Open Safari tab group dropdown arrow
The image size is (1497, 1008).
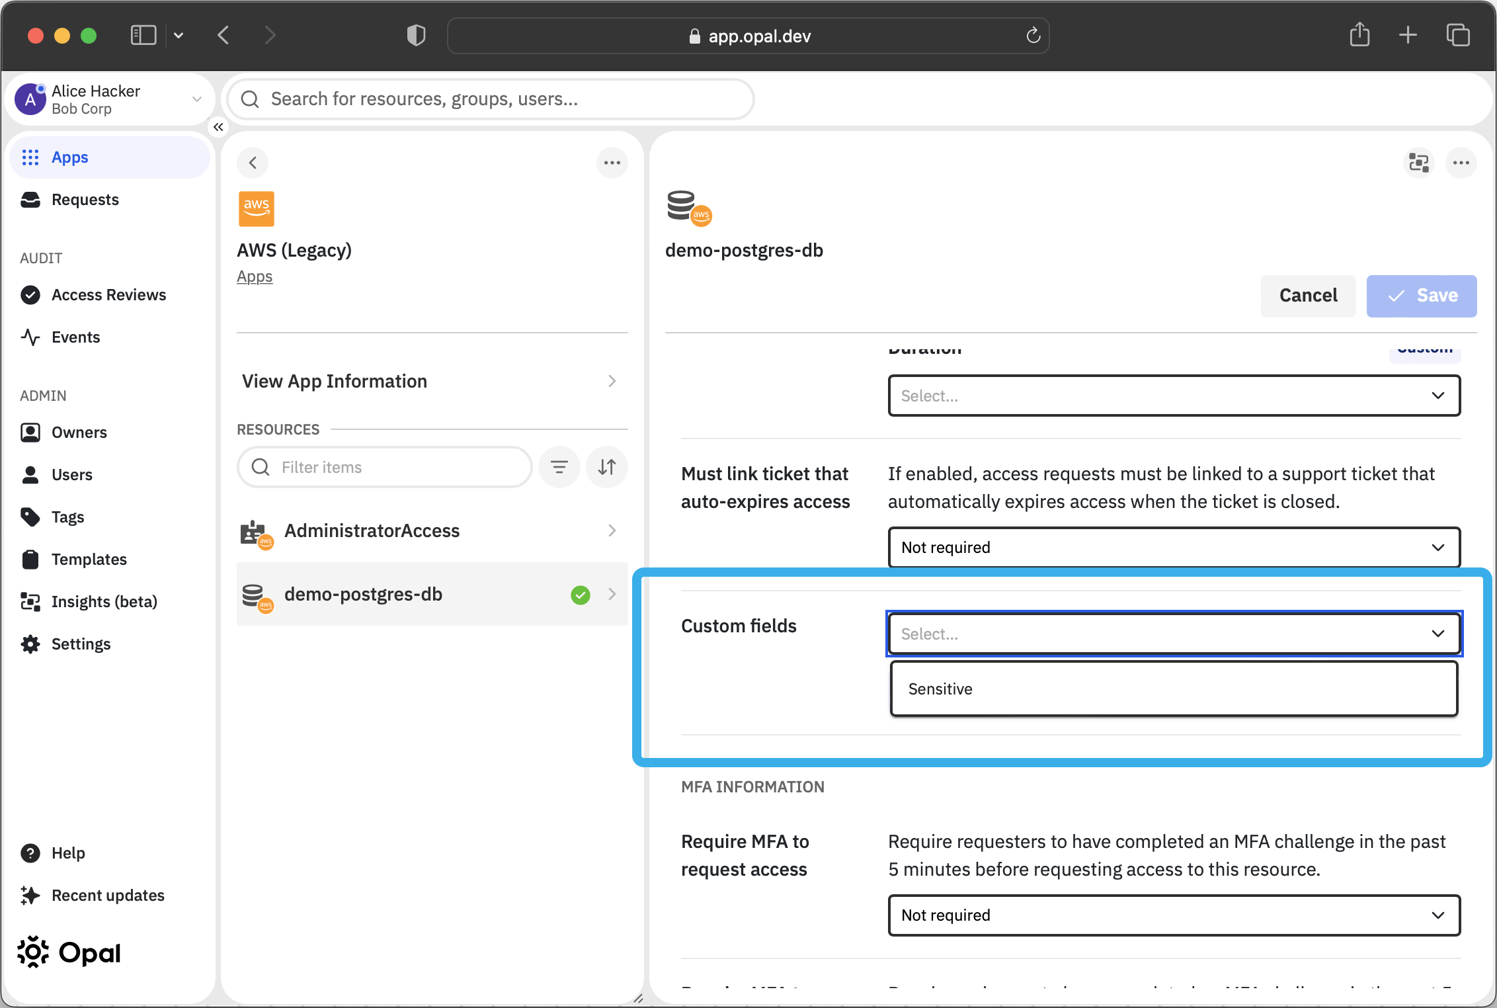click(x=179, y=35)
